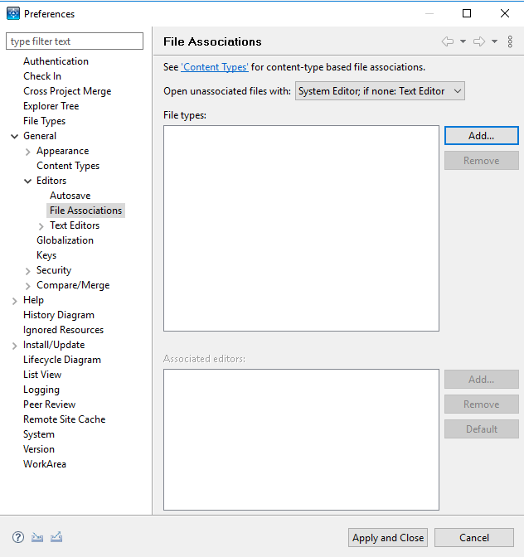
Task: Click the Default button
Action: (482, 429)
